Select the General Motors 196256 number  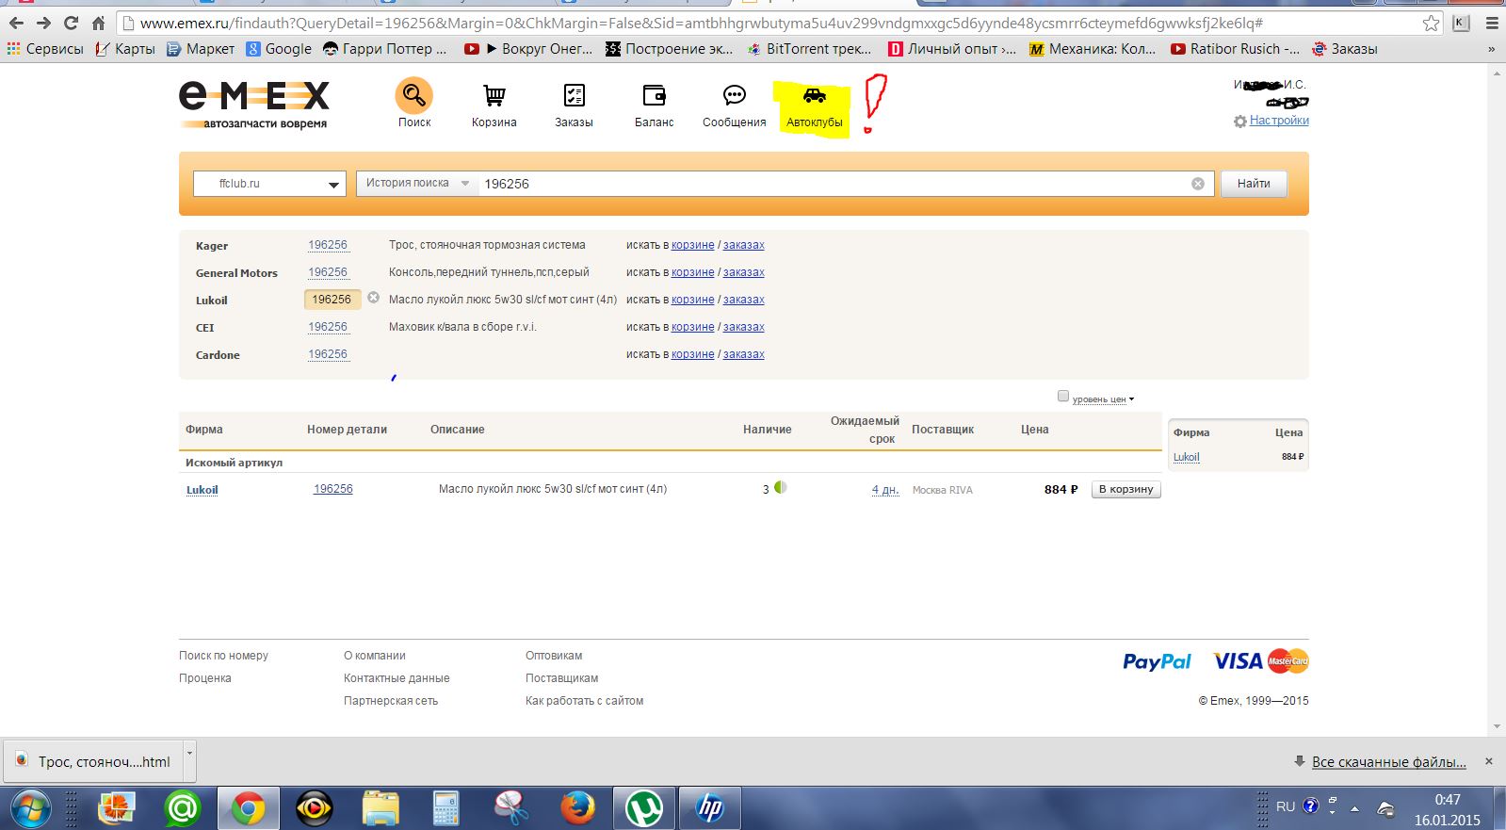pyautogui.click(x=328, y=272)
